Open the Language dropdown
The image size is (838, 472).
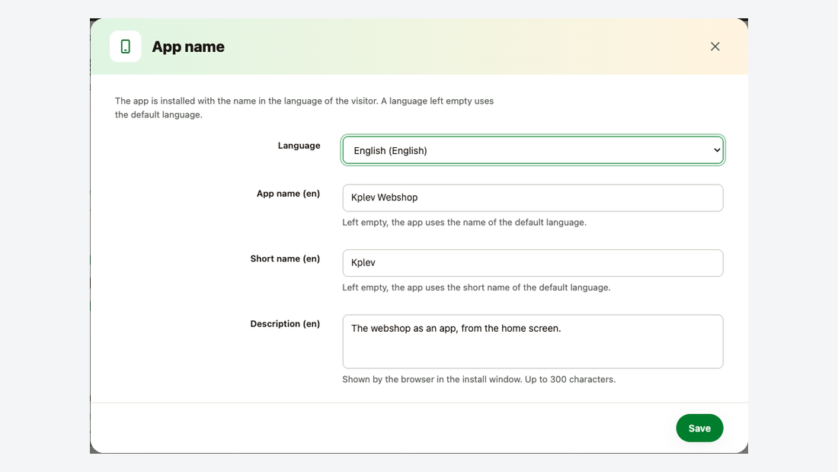(533, 150)
